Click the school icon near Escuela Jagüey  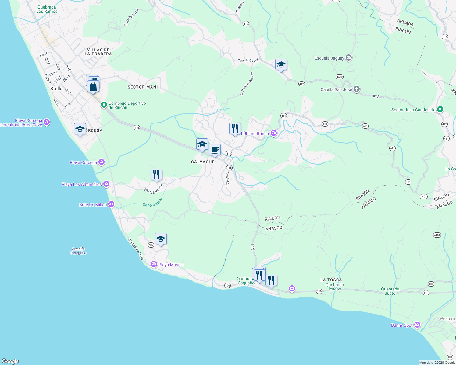[x=348, y=58]
